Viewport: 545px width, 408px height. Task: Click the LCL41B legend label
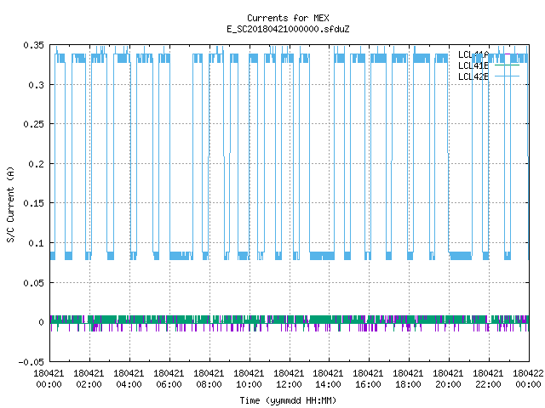coord(473,65)
